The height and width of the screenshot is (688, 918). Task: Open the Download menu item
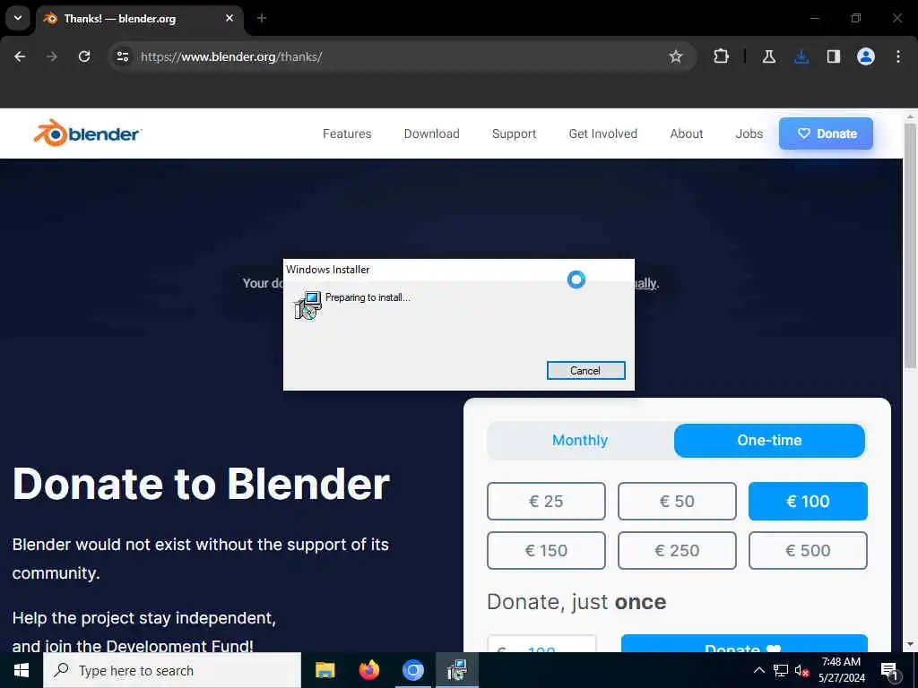pos(431,134)
